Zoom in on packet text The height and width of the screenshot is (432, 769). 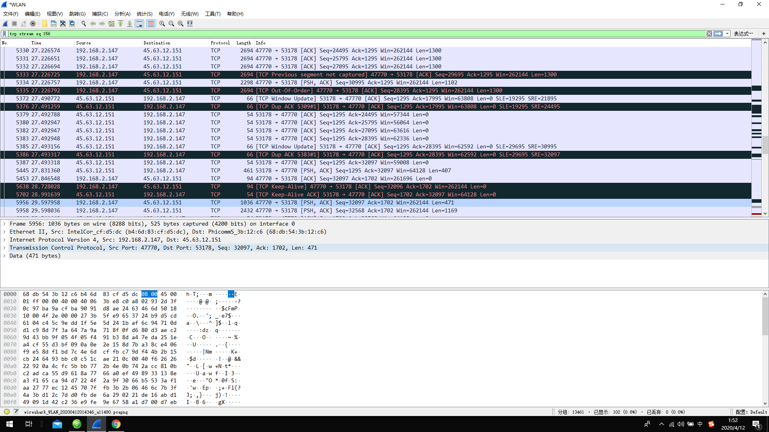162,24
